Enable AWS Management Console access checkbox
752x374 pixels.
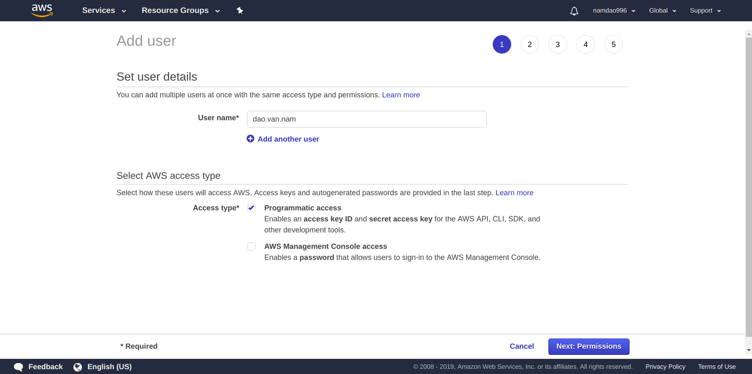coord(252,246)
